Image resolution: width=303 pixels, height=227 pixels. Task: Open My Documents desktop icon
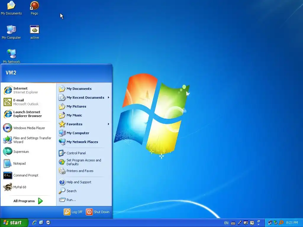[x=11, y=8]
